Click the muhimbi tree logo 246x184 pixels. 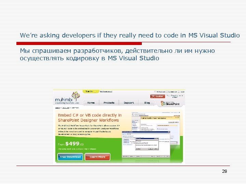(76, 96)
